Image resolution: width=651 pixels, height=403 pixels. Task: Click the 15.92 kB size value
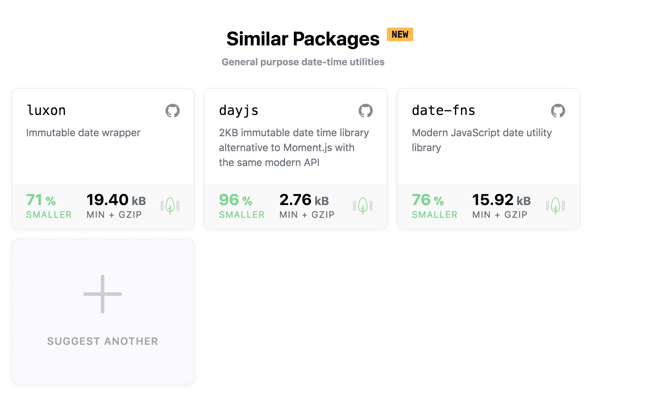pyautogui.click(x=502, y=200)
